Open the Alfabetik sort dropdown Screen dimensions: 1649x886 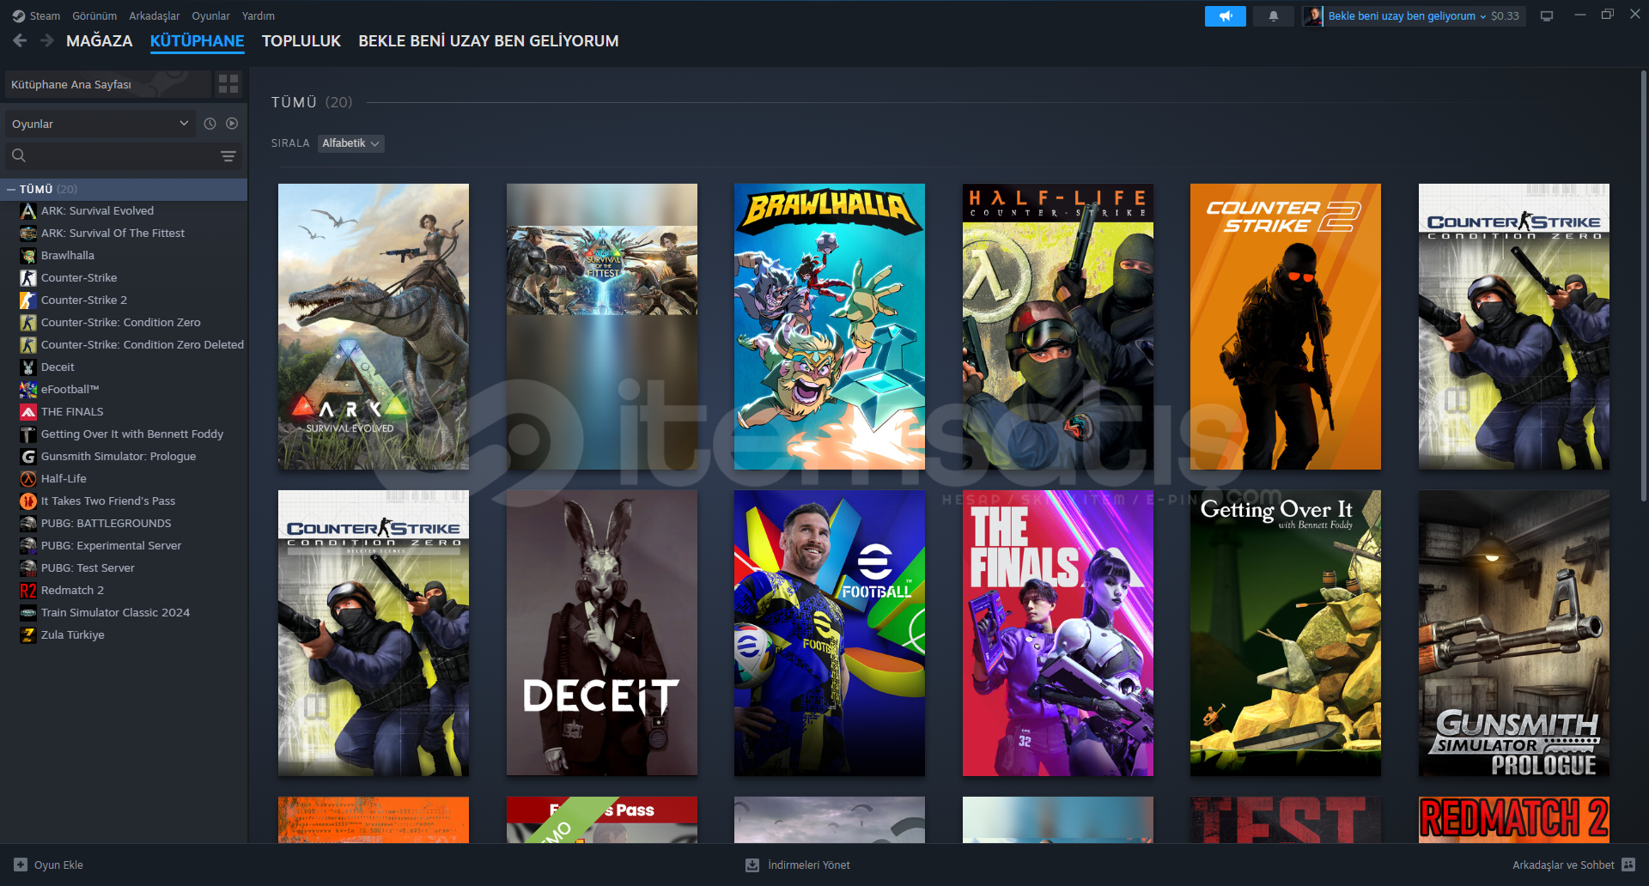(x=350, y=143)
